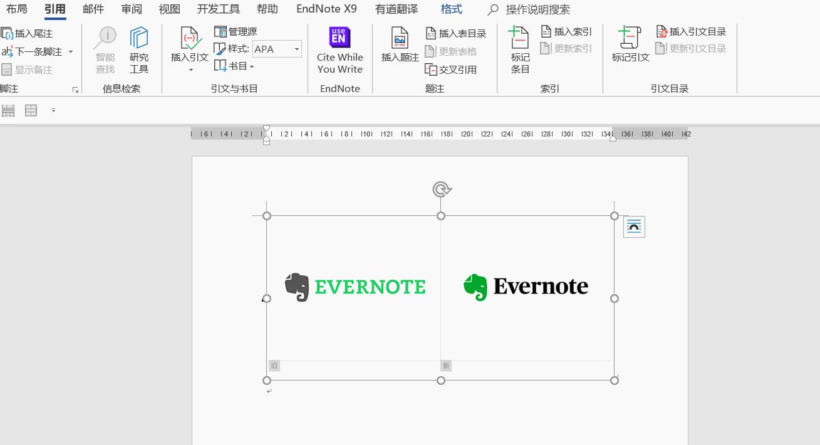This screenshot has width=820, height=445.
Task: Expand the APA citation style dropdown
Action: coord(296,49)
